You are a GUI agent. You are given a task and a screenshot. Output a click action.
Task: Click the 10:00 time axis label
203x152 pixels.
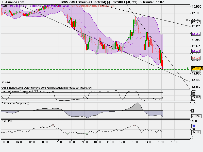coord(97,142)
